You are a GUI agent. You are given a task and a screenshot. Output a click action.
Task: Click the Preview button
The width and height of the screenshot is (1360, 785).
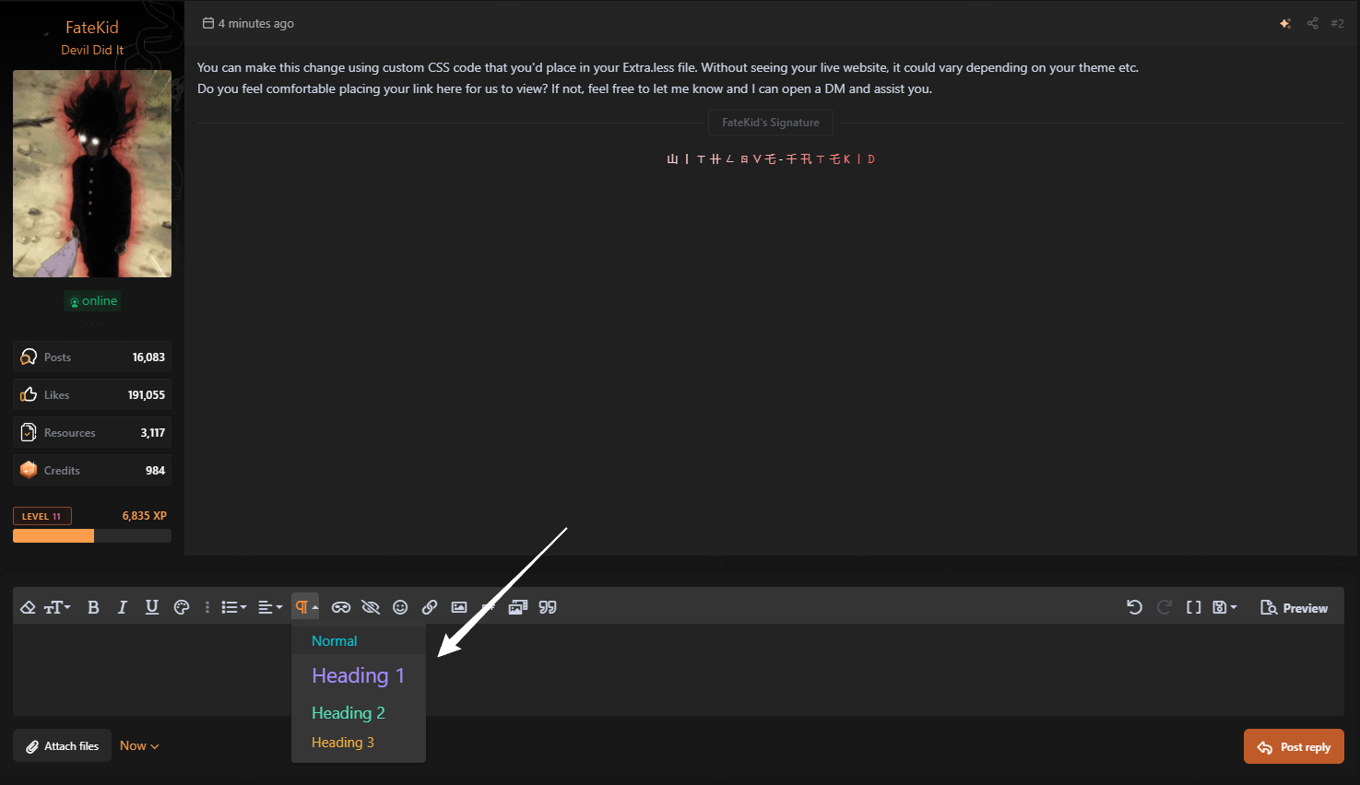coord(1295,608)
